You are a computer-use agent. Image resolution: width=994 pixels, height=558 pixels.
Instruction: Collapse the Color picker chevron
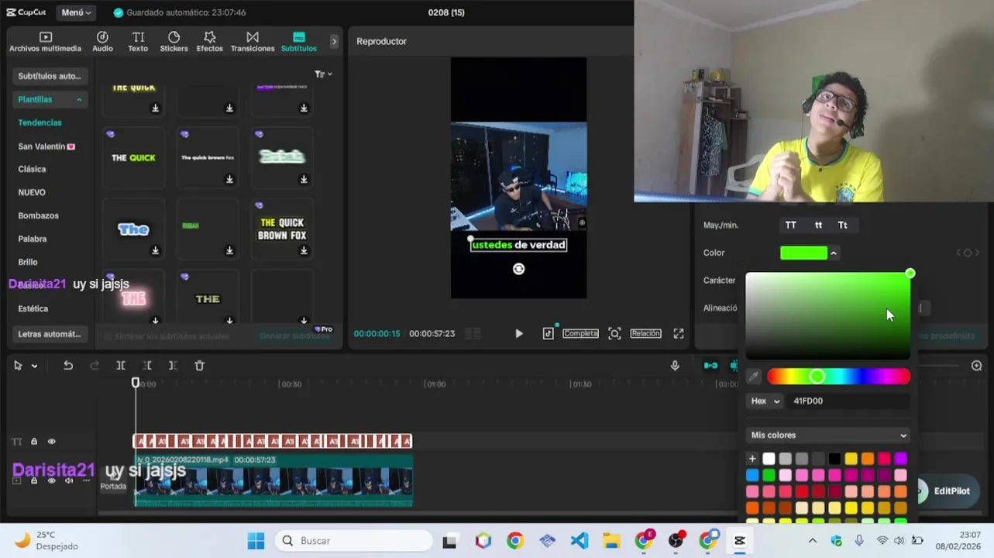pyautogui.click(x=834, y=253)
